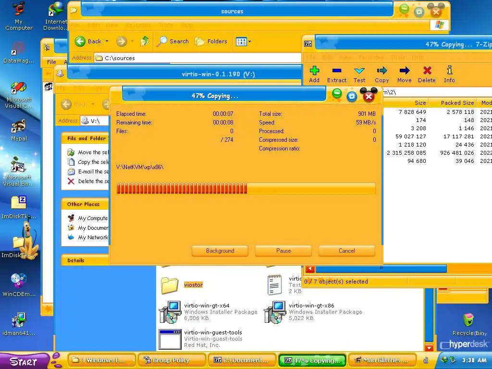Click the Move icon in 7-Zip toolbar
492x369 pixels.
(405, 74)
